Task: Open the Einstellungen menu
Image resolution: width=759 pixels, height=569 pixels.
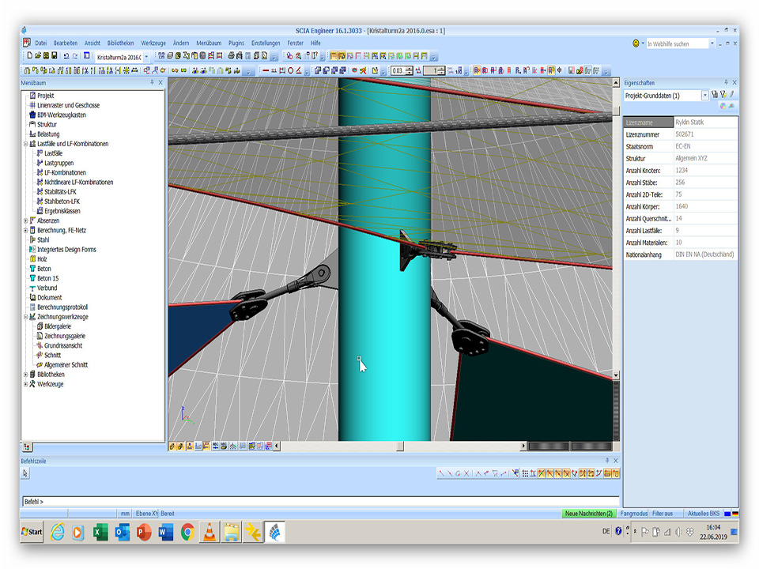Action: point(266,43)
